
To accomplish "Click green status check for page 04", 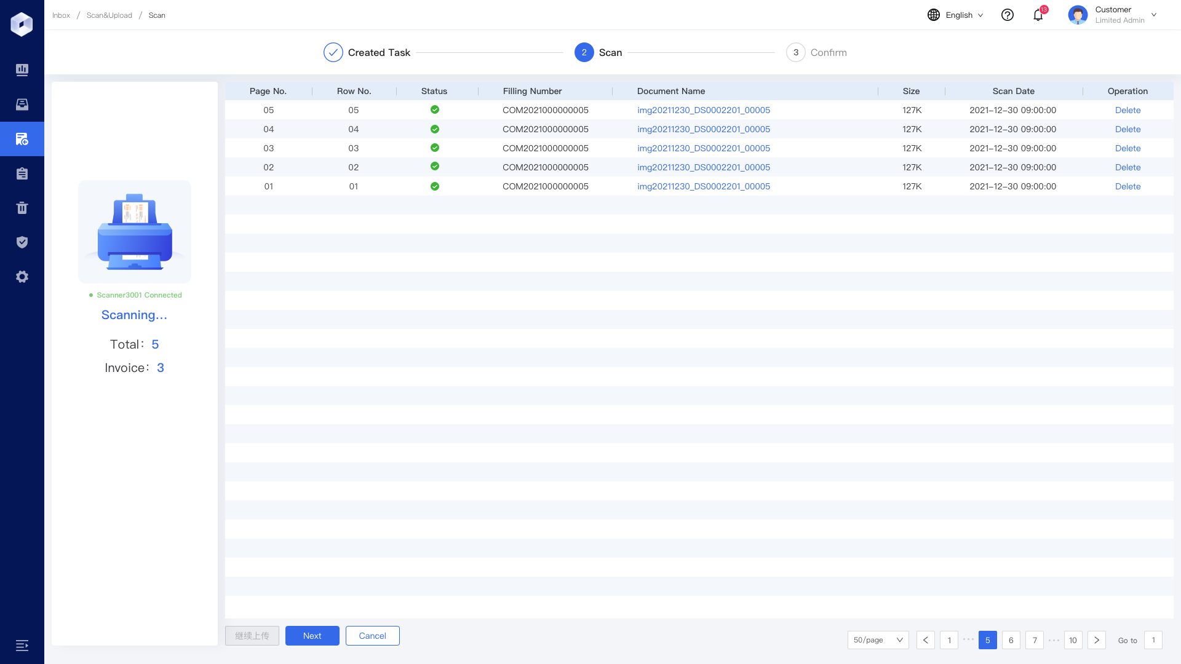I will [x=435, y=129].
